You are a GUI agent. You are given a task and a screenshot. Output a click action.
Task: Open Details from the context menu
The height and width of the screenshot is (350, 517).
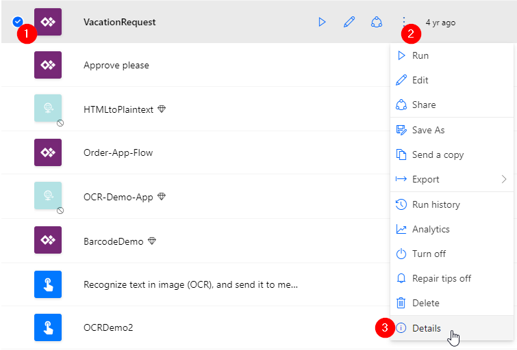452,328
